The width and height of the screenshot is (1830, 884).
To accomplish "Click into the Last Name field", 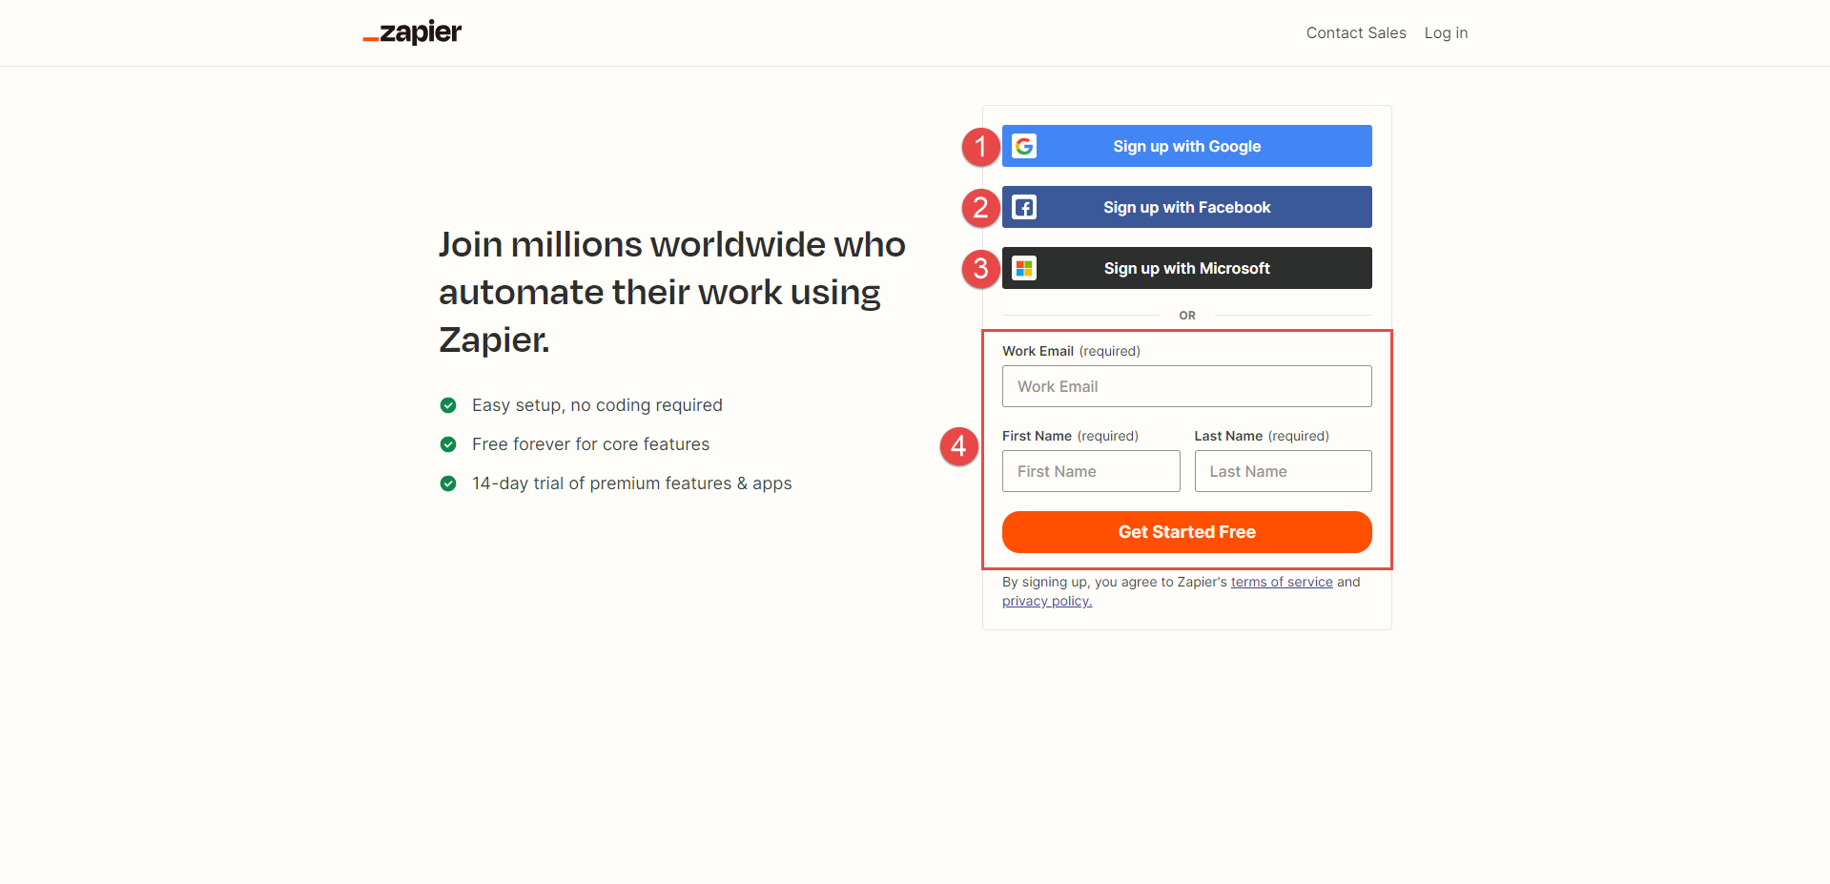I will pos(1283,471).
